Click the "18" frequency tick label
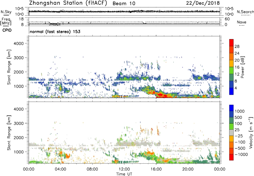The image size is (254, 176). [21, 19]
